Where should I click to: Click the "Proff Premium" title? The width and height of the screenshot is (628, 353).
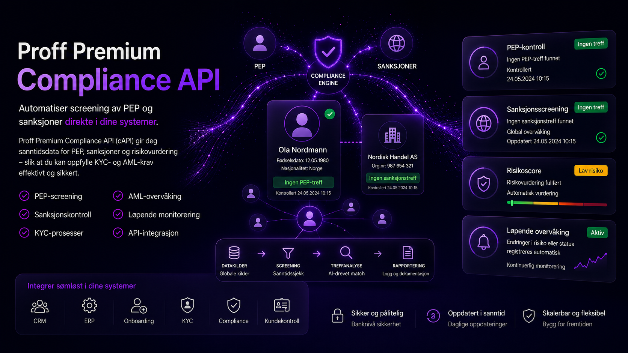pyautogui.click(x=89, y=51)
